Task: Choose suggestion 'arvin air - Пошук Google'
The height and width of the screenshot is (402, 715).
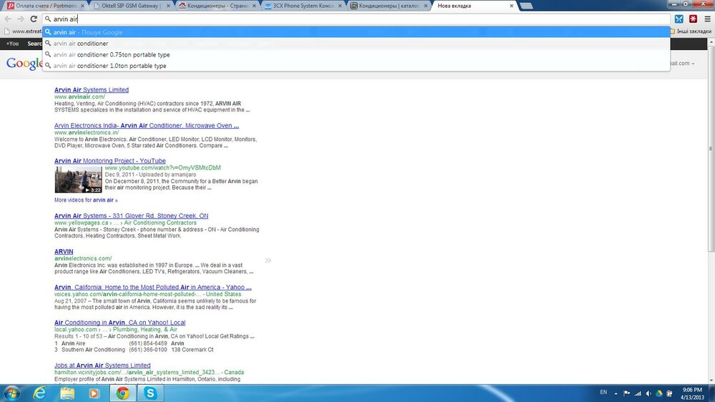Action: [355, 32]
